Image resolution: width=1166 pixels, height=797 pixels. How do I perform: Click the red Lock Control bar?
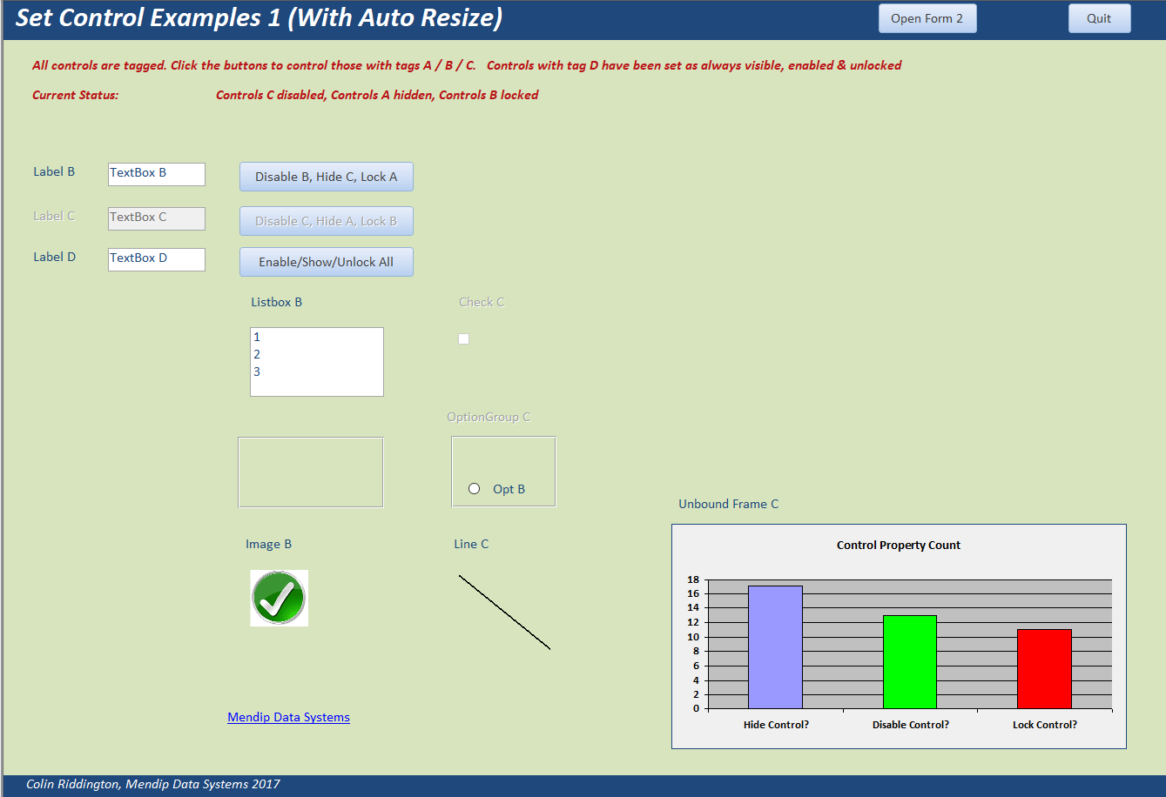[1044, 669]
